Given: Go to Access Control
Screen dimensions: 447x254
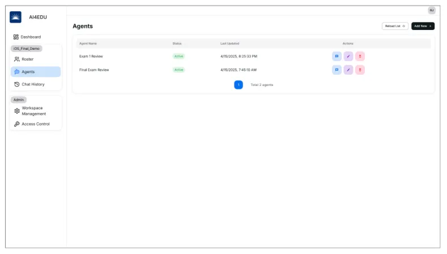Looking at the screenshot, I should point(35,124).
